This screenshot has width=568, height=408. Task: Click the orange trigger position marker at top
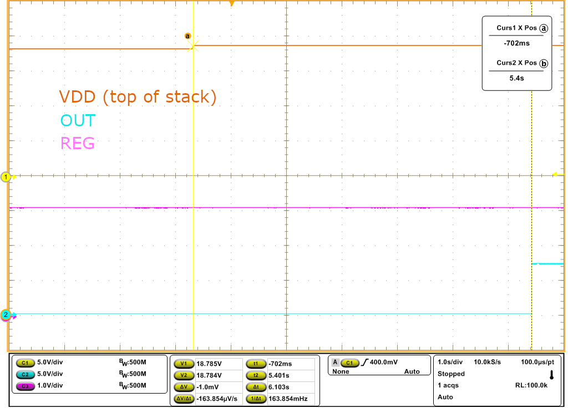(x=232, y=4)
